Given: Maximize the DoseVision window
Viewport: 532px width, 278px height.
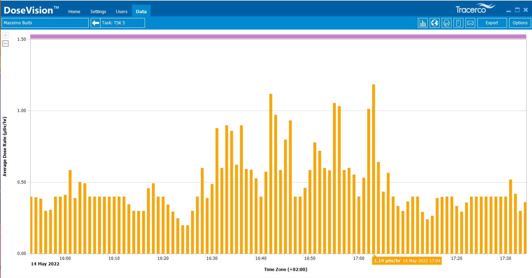Looking at the screenshot, I should tap(517, 10).
